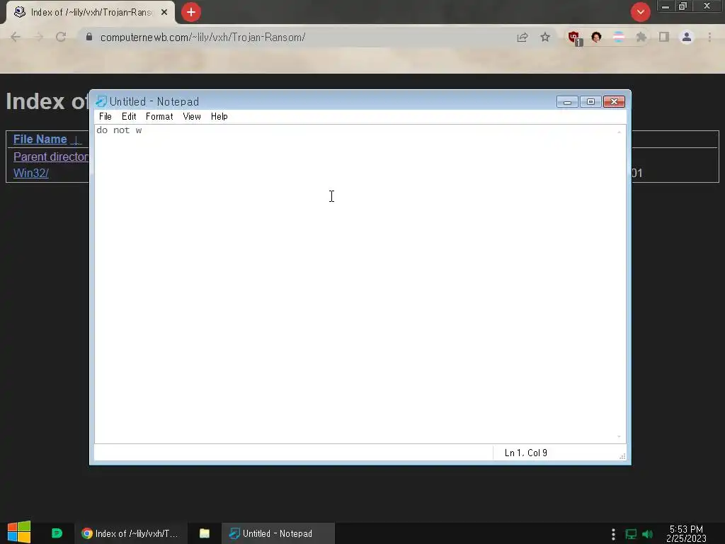Click the network tray icon

tap(631, 534)
